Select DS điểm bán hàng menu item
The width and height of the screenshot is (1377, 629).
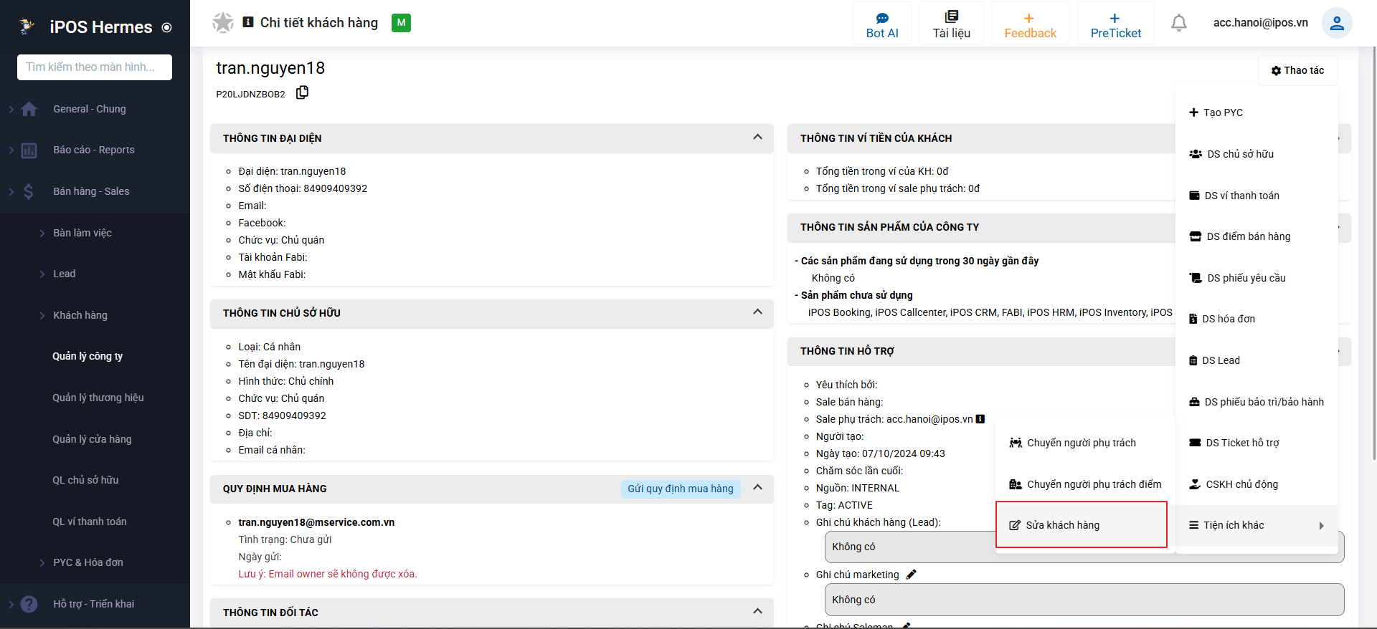(1257, 236)
